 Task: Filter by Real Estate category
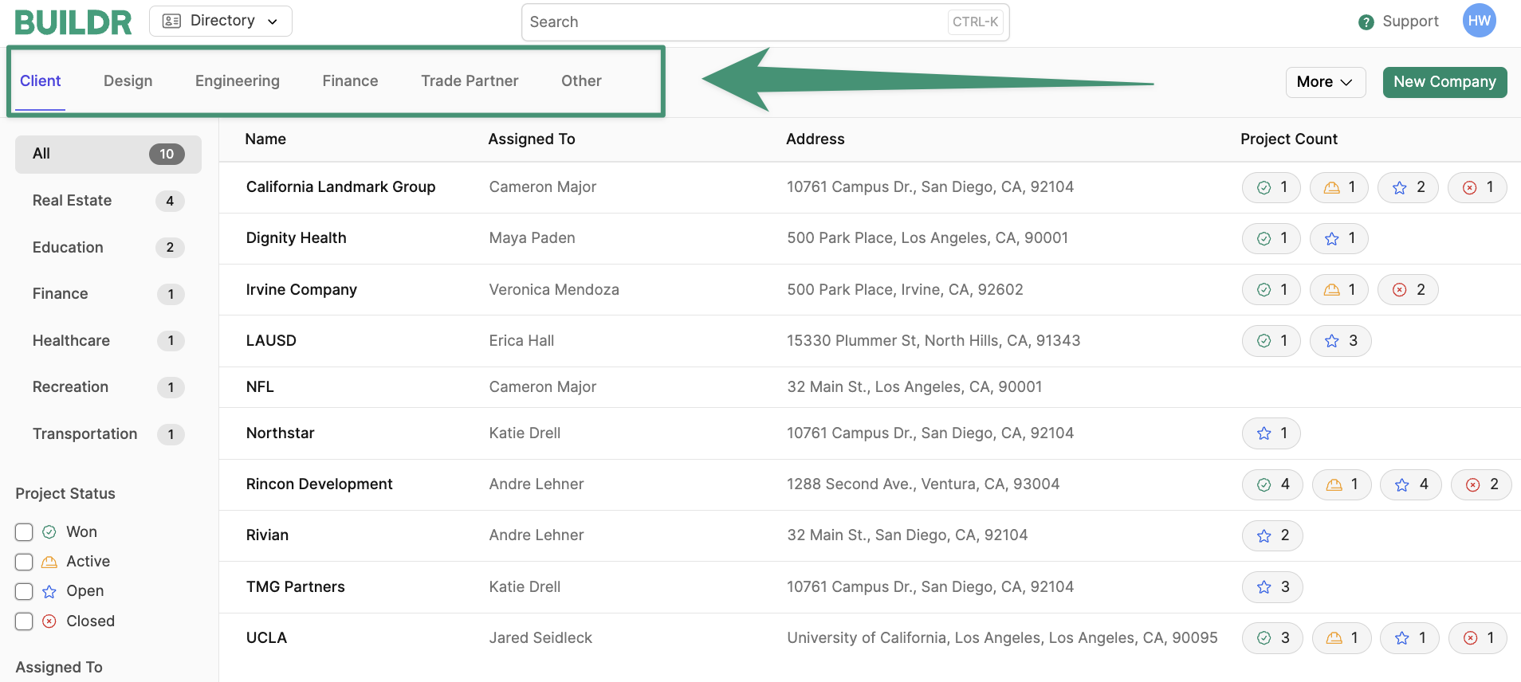point(108,201)
